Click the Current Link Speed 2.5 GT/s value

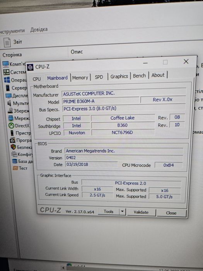[97, 195]
